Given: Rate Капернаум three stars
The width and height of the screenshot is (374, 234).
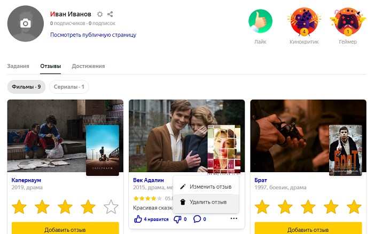Looking at the screenshot, I should 65,207.
